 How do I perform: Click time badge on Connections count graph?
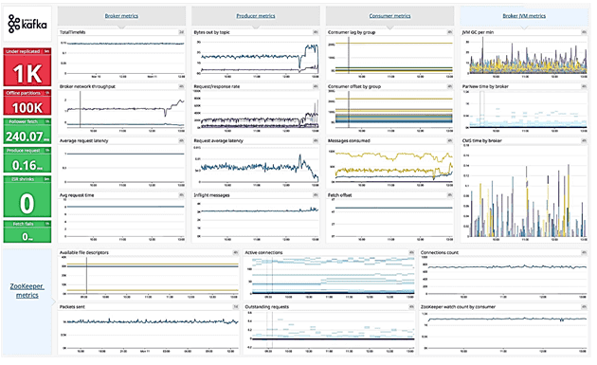[x=584, y=252]
